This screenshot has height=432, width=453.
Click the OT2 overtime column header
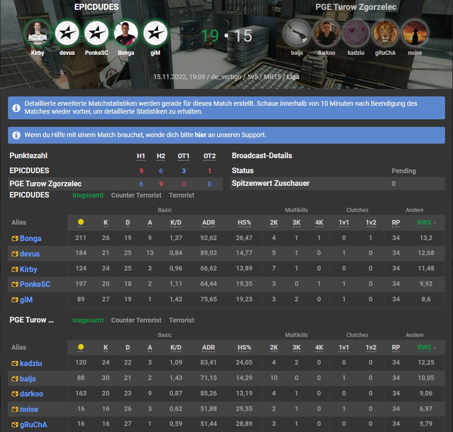pyautogui.click(x=209, y=156)
